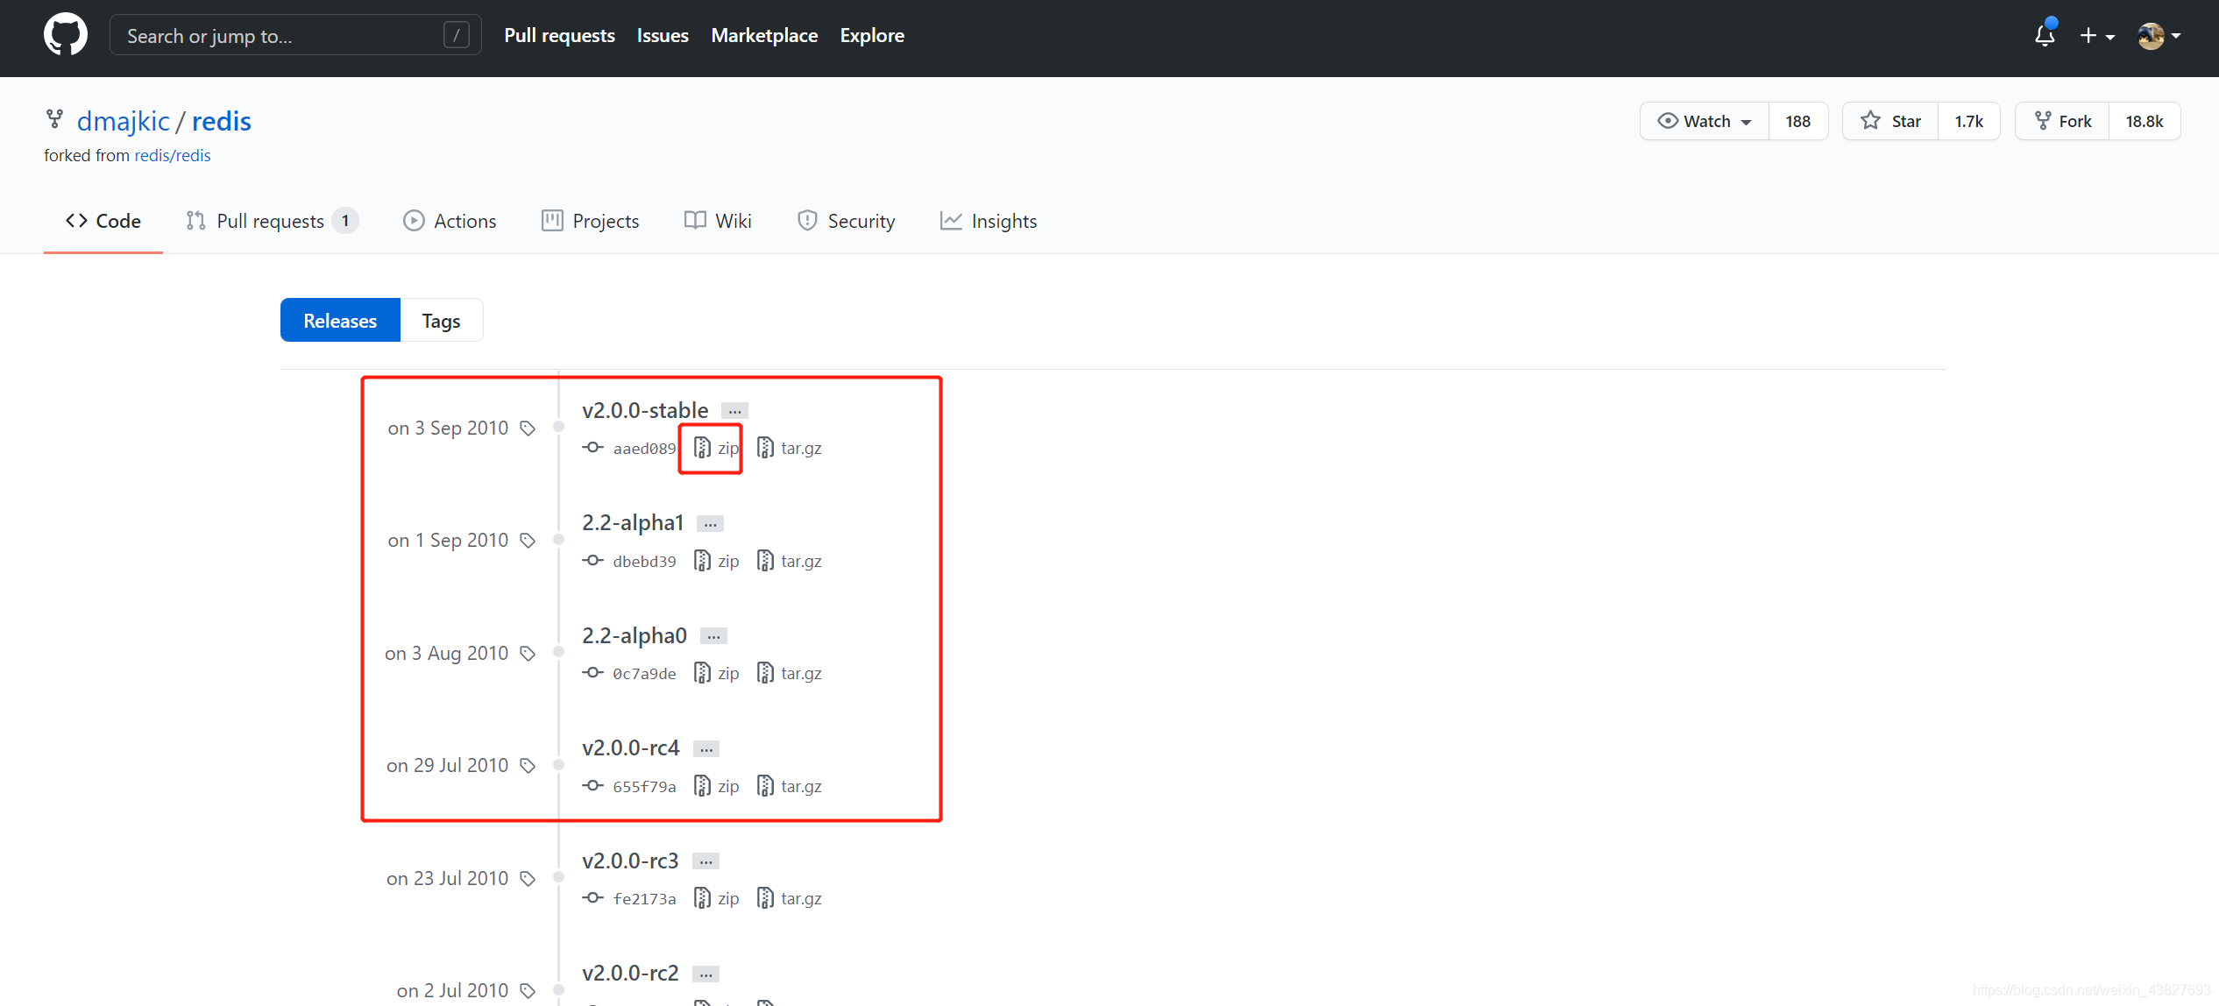Image resolution: width=2219 pixels, height=1006 pixels.
Task: View the 1.7k stargazers count
Action: pyautogui.click(x=1969, y=121)
